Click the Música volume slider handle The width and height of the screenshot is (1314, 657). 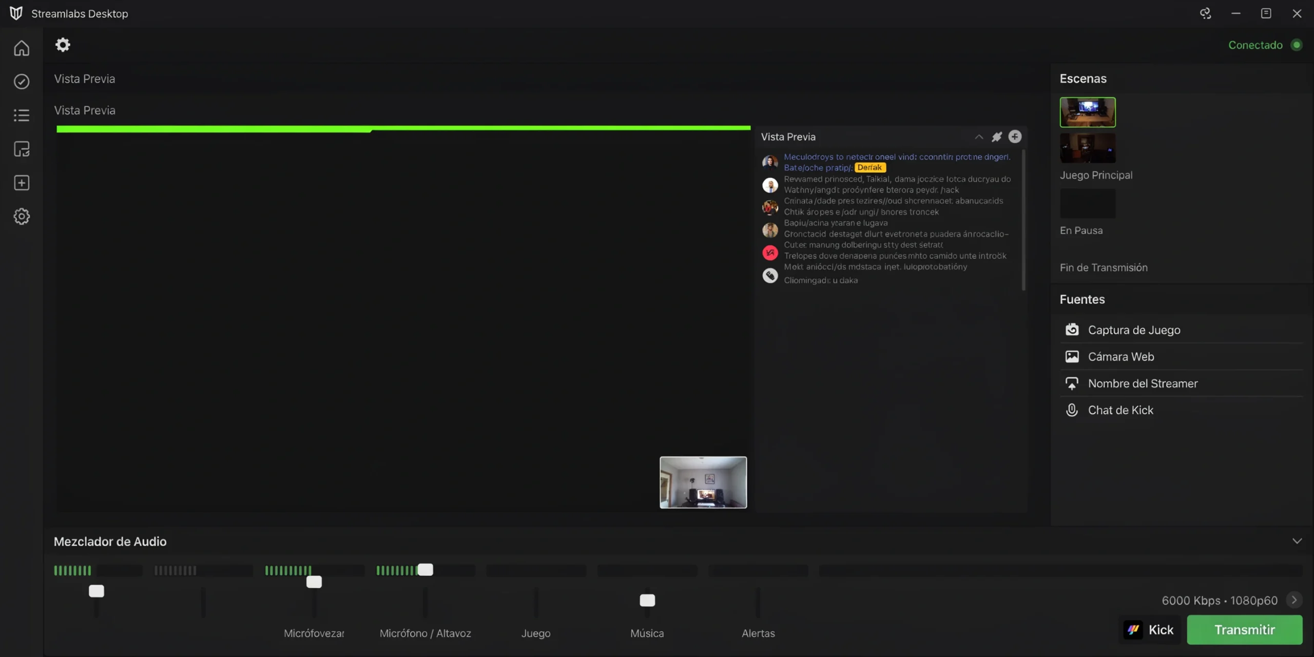pyautogui.click(x=647, y=600)
